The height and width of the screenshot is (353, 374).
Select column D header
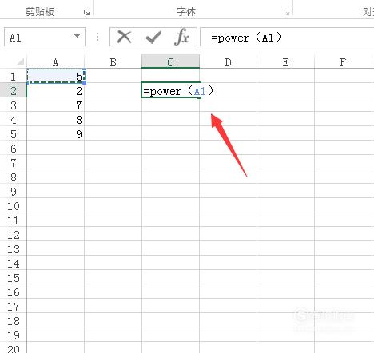[x=228, y=62]
